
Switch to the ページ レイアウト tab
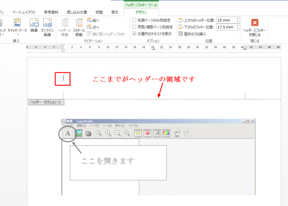(25, 12)
